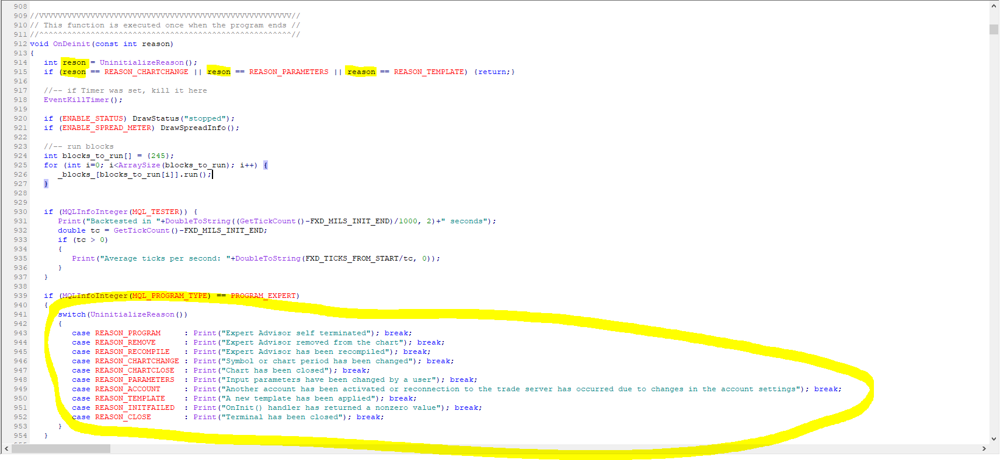Click ENABLE_SPREAD_METER on line 921

(107, 128)
